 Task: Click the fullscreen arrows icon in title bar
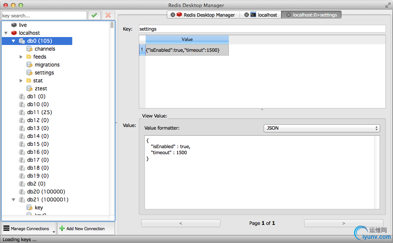click(x=388, y=5)
